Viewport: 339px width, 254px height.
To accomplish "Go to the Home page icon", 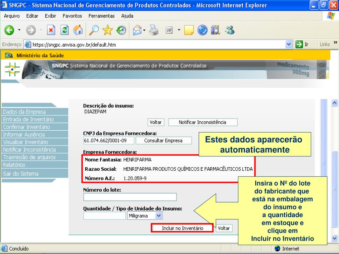I will [78, 30].
